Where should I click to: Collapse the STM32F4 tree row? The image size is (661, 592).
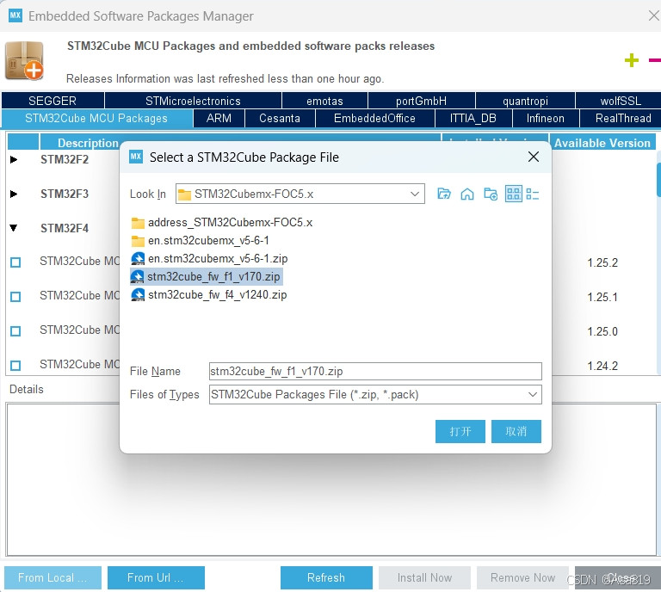click(x=14, y=228)
